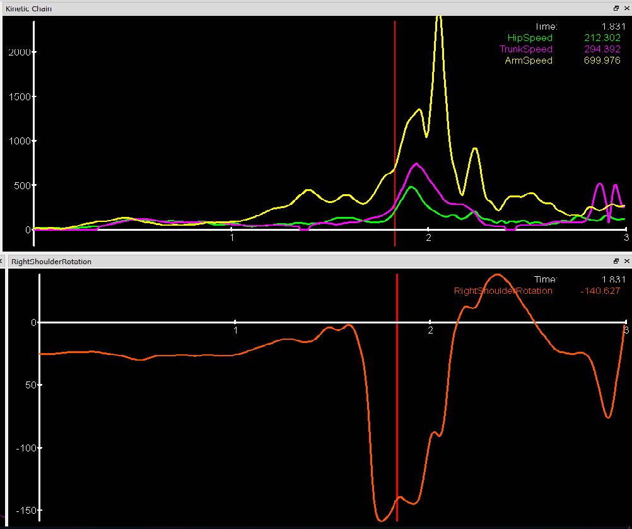Click the 2000 label on speed axis

click(x=19, y=52)
